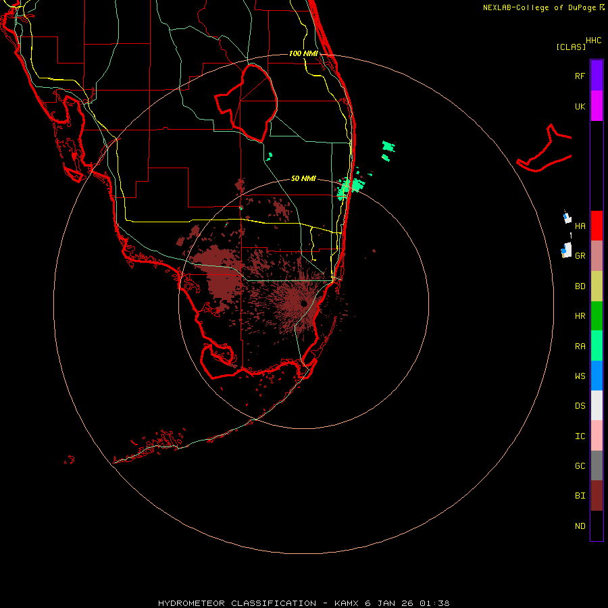Click the ND black legend swatch
The width and height of the screenshot is (608, 608).
point(597,526)
